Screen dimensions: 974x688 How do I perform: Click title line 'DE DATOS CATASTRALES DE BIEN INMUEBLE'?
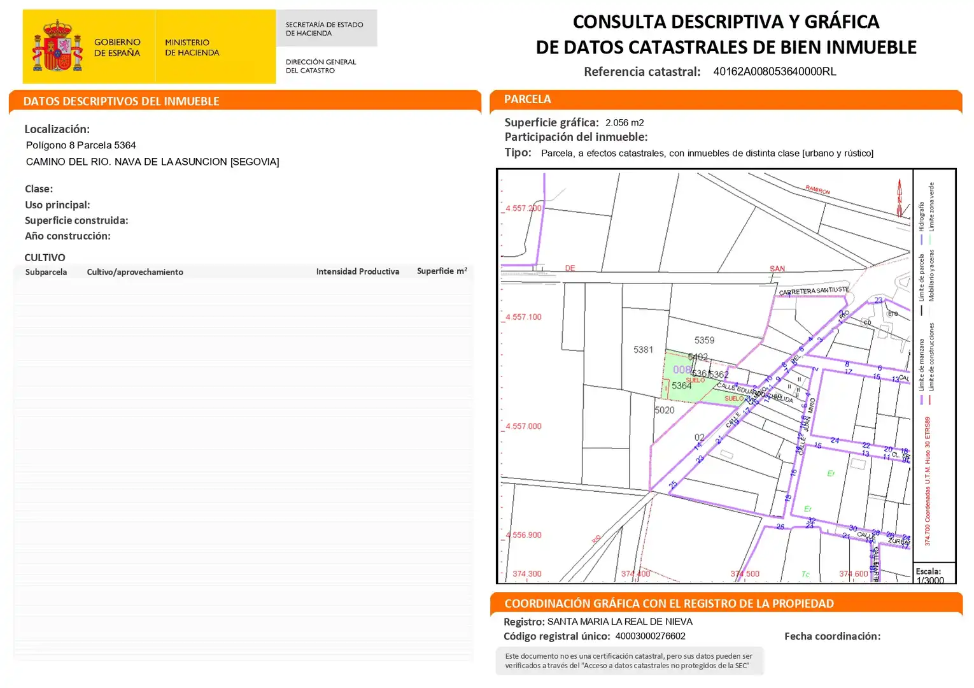(x=726, y=47)
